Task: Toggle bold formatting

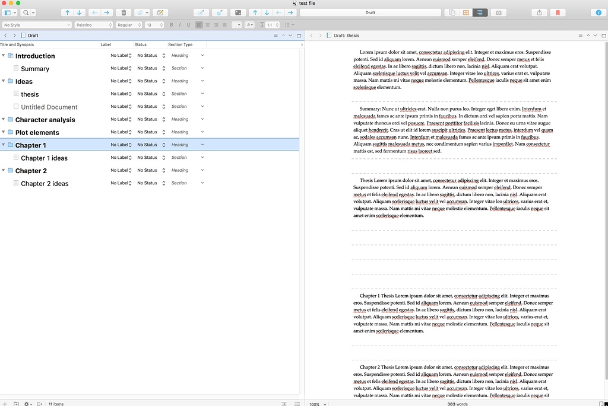Action: [x=171, y=24]
